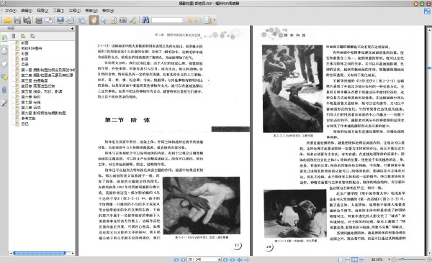The image size is (432, 263).
Task: Open the 注释 (Comments) menu
Action: coord(74,11)
